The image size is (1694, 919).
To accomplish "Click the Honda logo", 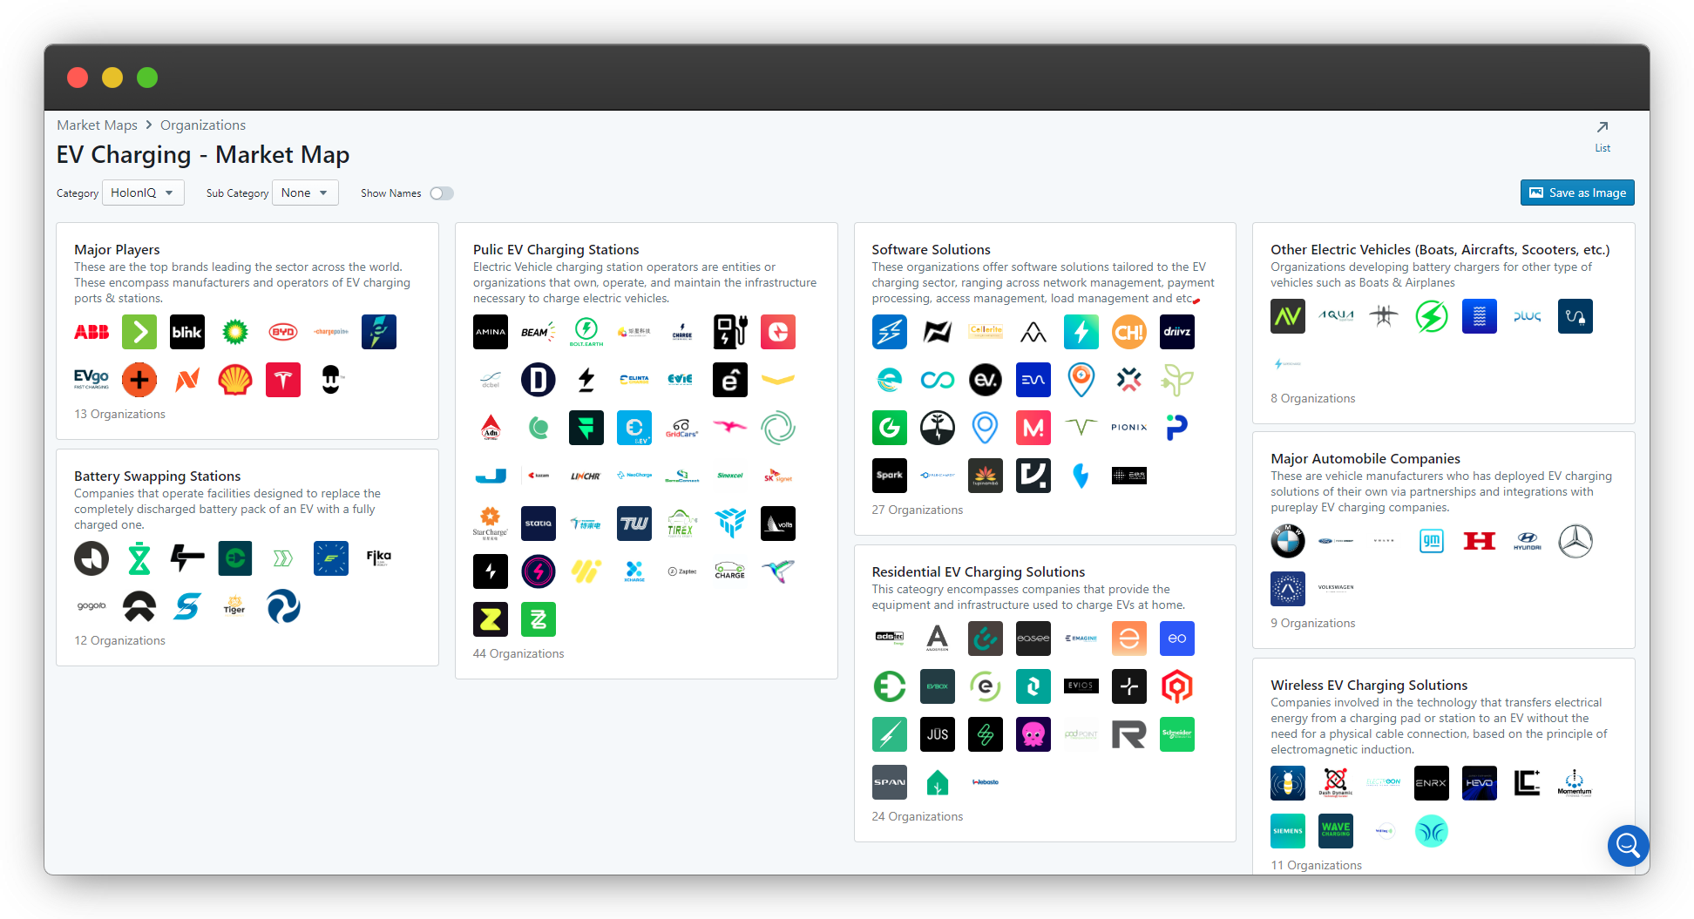I will click(1480, 541).
